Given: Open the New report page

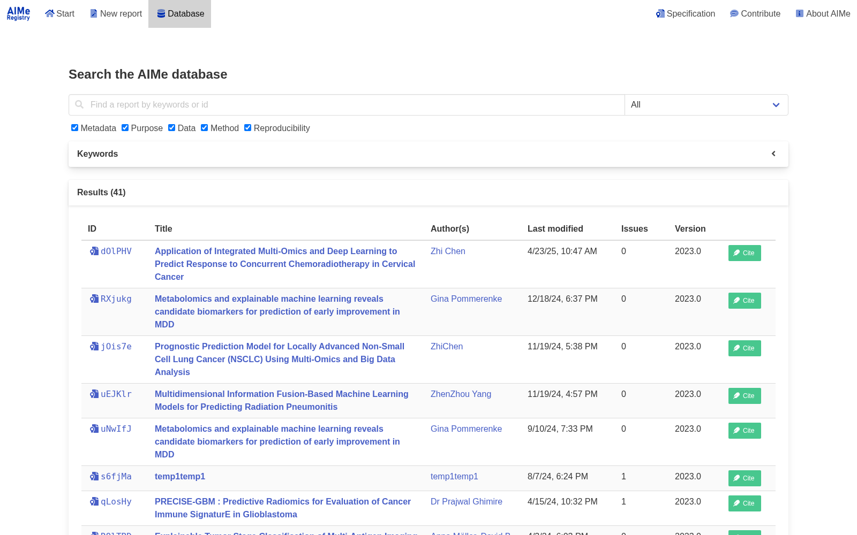Looking at the screenshot, I should (x=116, y=13).
